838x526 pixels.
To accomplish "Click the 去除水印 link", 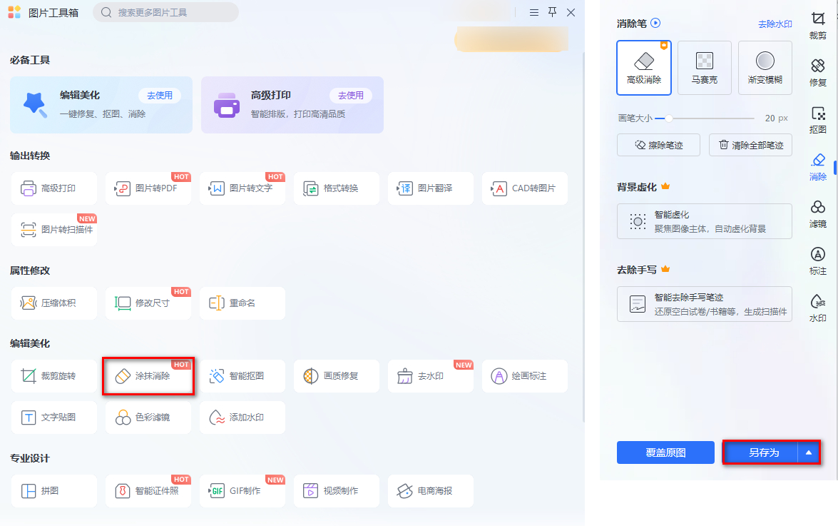I will [x=775, y=24].
